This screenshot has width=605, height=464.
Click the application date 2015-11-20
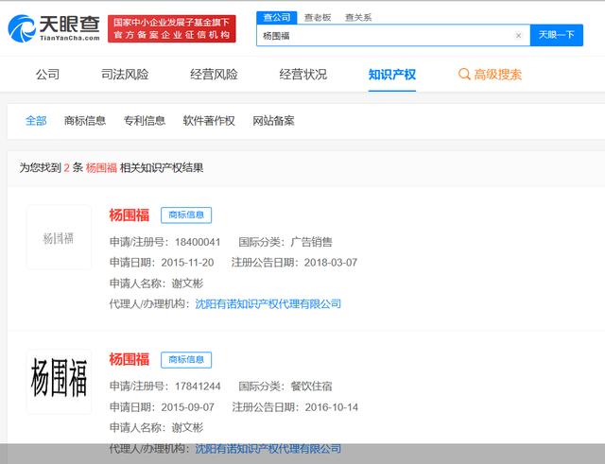[187, 263]
